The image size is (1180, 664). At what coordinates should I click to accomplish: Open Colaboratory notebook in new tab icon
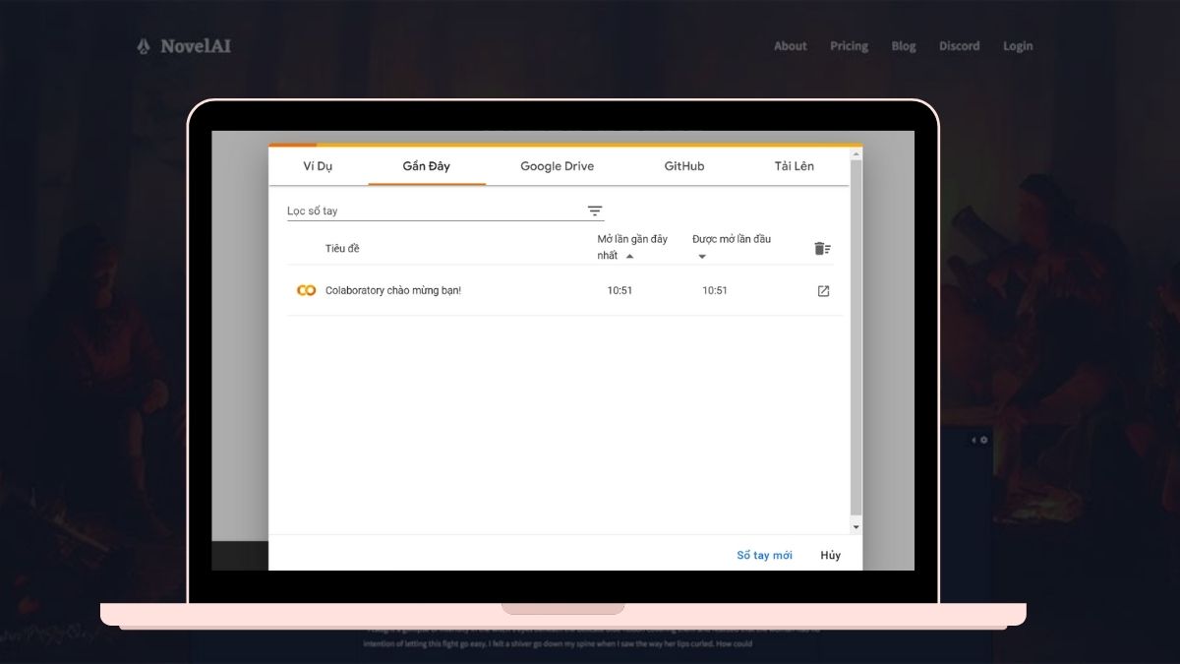(x=823, y=291)
